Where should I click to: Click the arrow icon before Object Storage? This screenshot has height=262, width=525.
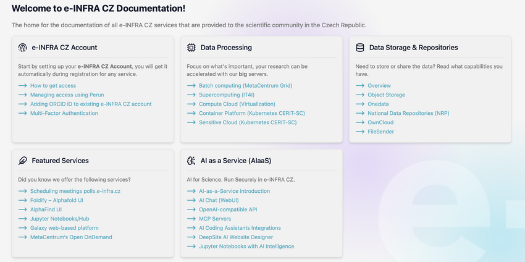point(360,95)
